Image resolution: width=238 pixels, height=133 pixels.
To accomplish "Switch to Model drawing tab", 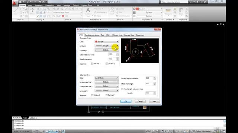I will [x=25, y=118].
